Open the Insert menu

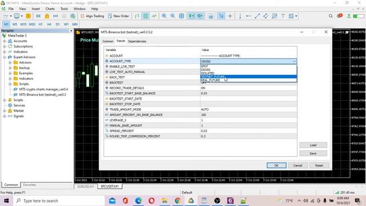[x=35, y=9]
